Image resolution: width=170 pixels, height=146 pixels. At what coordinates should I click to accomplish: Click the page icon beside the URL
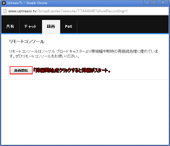pyautogui.click(x=5, y=11)
